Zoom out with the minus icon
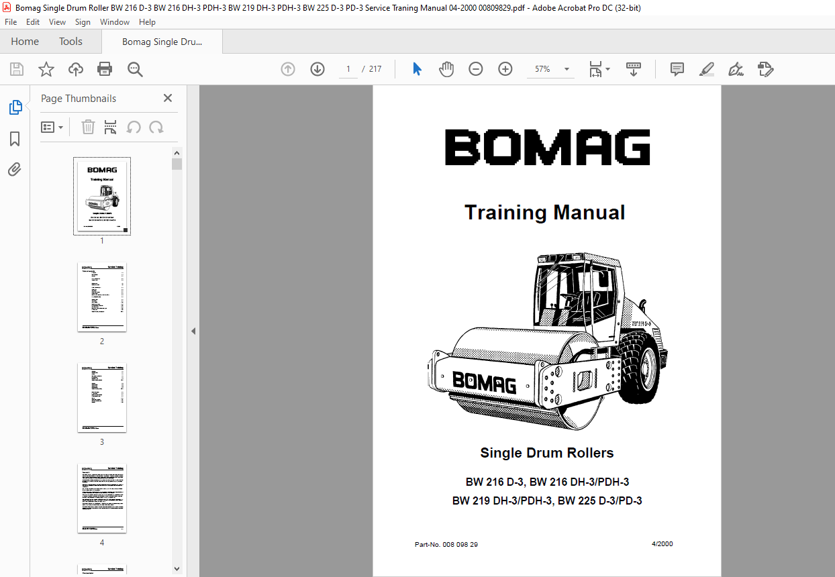 pyautogui.click(x=476, y=69)
